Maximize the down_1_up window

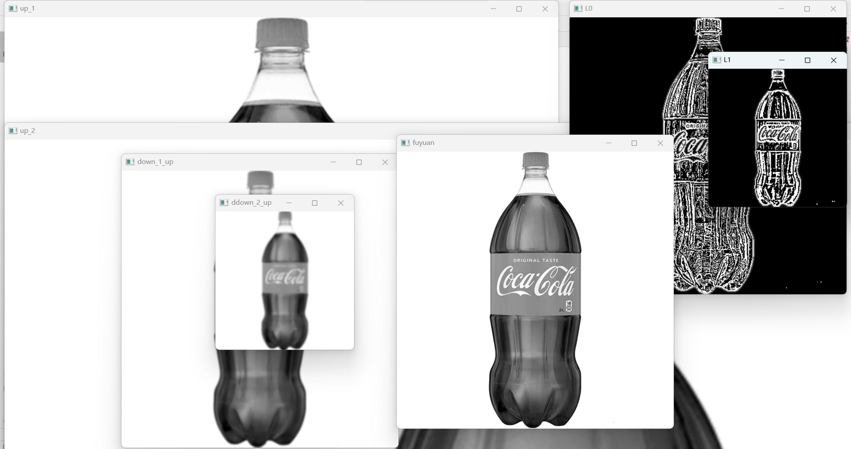click(359, 162)
